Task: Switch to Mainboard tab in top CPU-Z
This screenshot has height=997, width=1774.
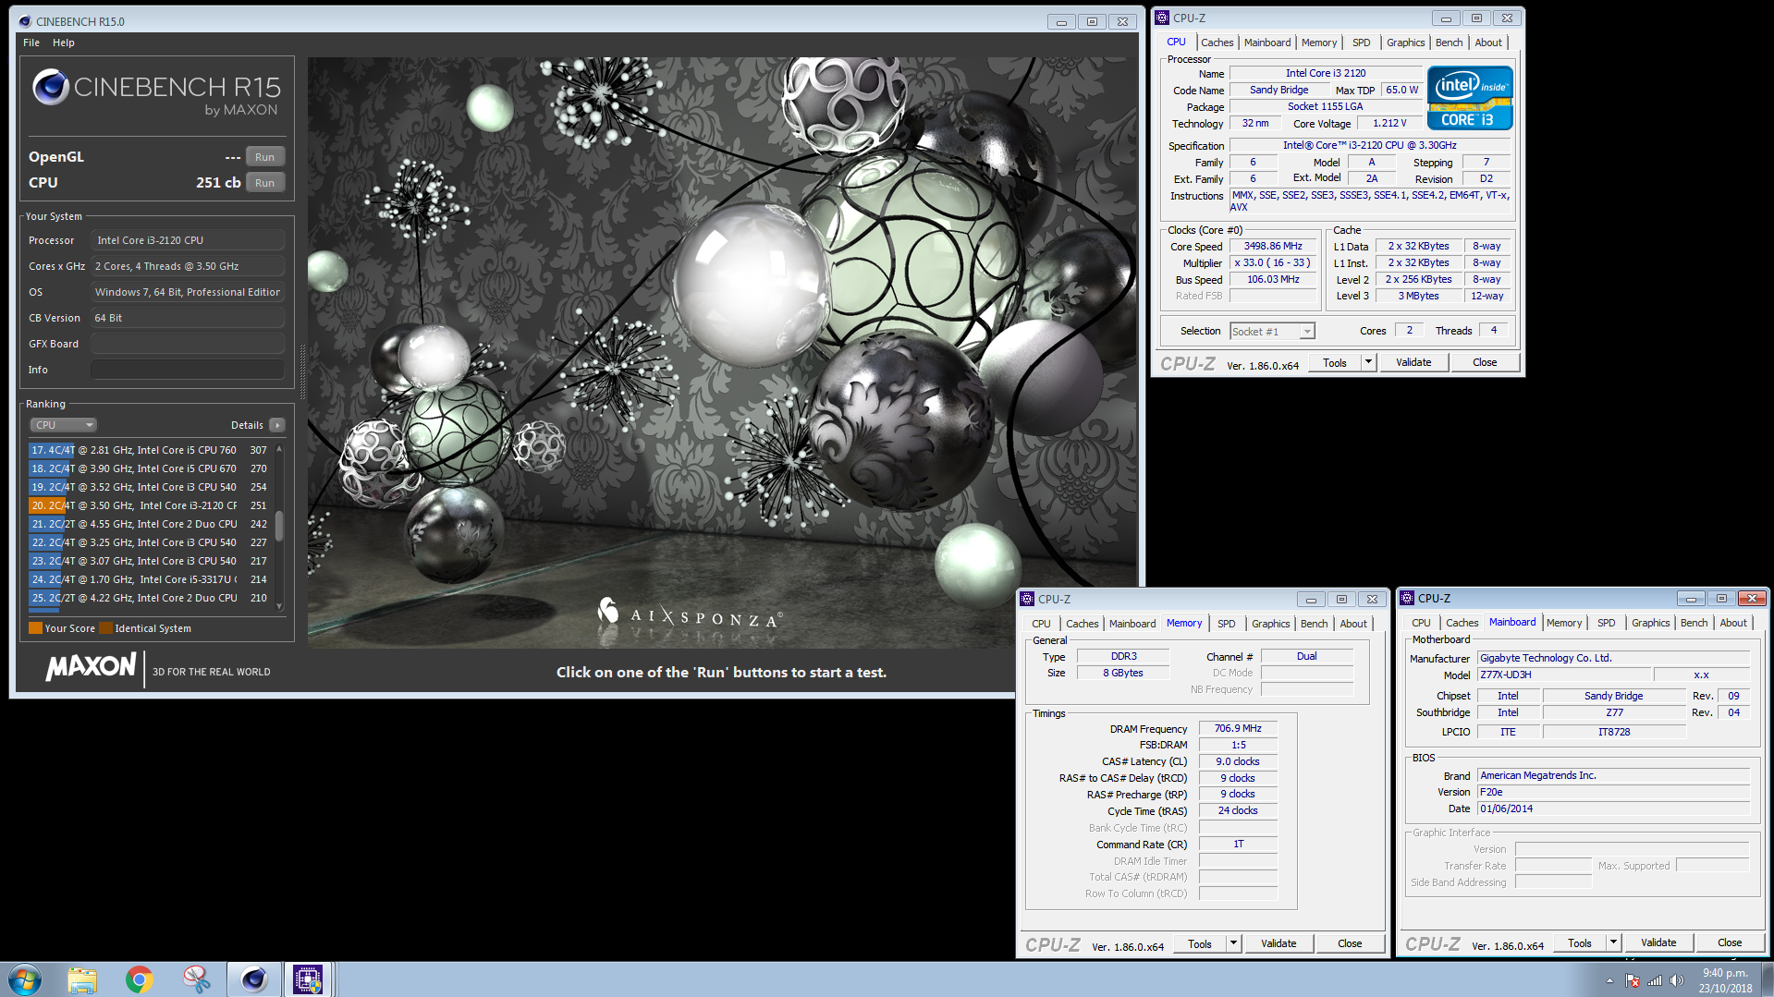Action: tap(1266, 43)
